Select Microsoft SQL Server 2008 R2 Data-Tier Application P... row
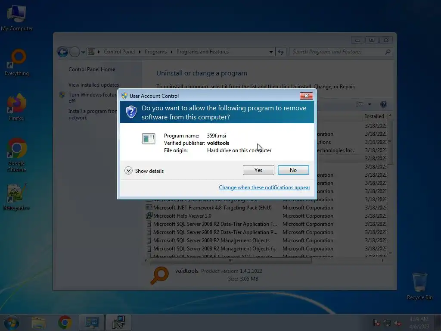441x331 pixels. (266, 232)
